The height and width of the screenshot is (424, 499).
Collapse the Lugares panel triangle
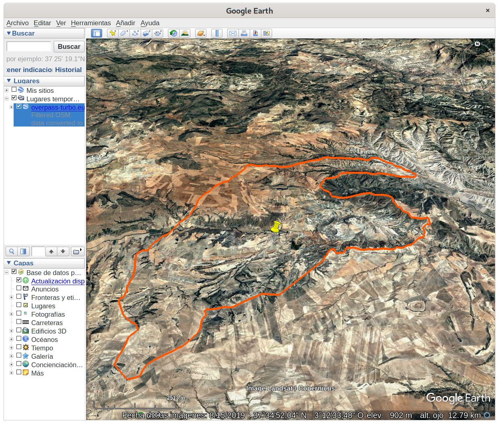point(9,80)
